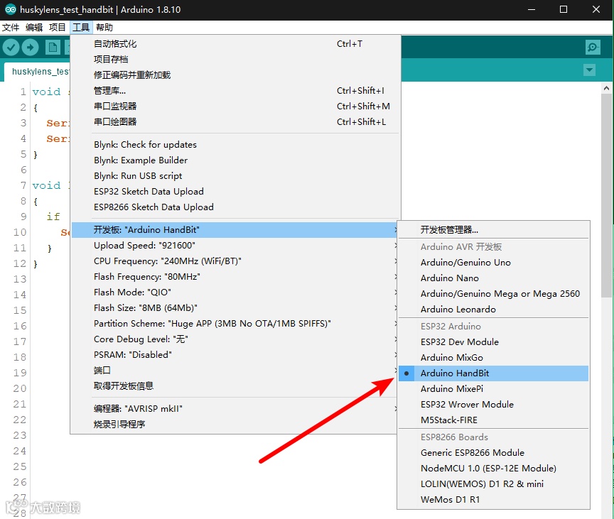Click the Verify checkmark toolbar icon
614x519 pixels.
[11, 48]
